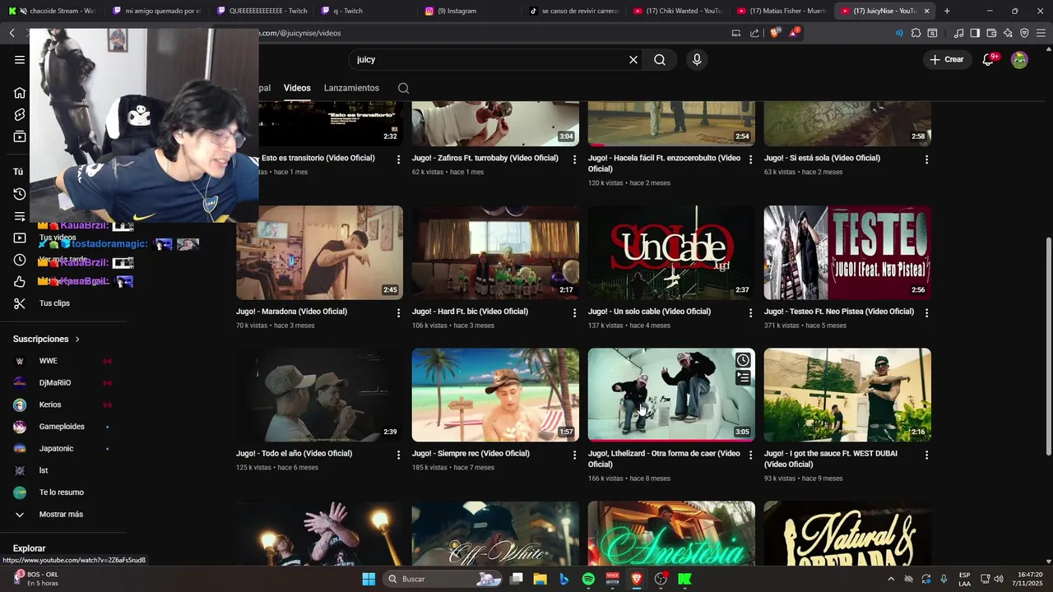Open Brave playlist music note icon
The height and width of the screenshot is (592, 1053).
(x=958, y=33)
